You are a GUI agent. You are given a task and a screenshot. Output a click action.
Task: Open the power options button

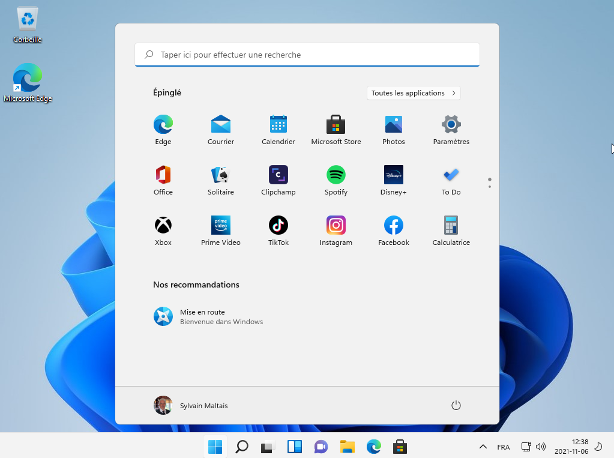tap(456, 406)
